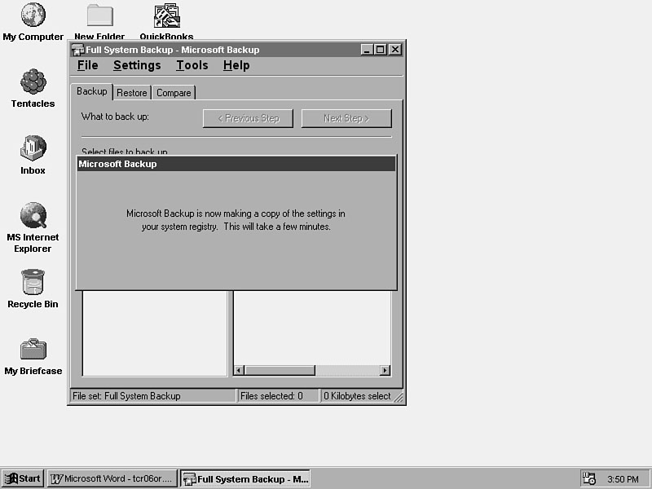Select the New Folder desktop icon
Screen dimensions: 652x489
(x=99, y=15)
